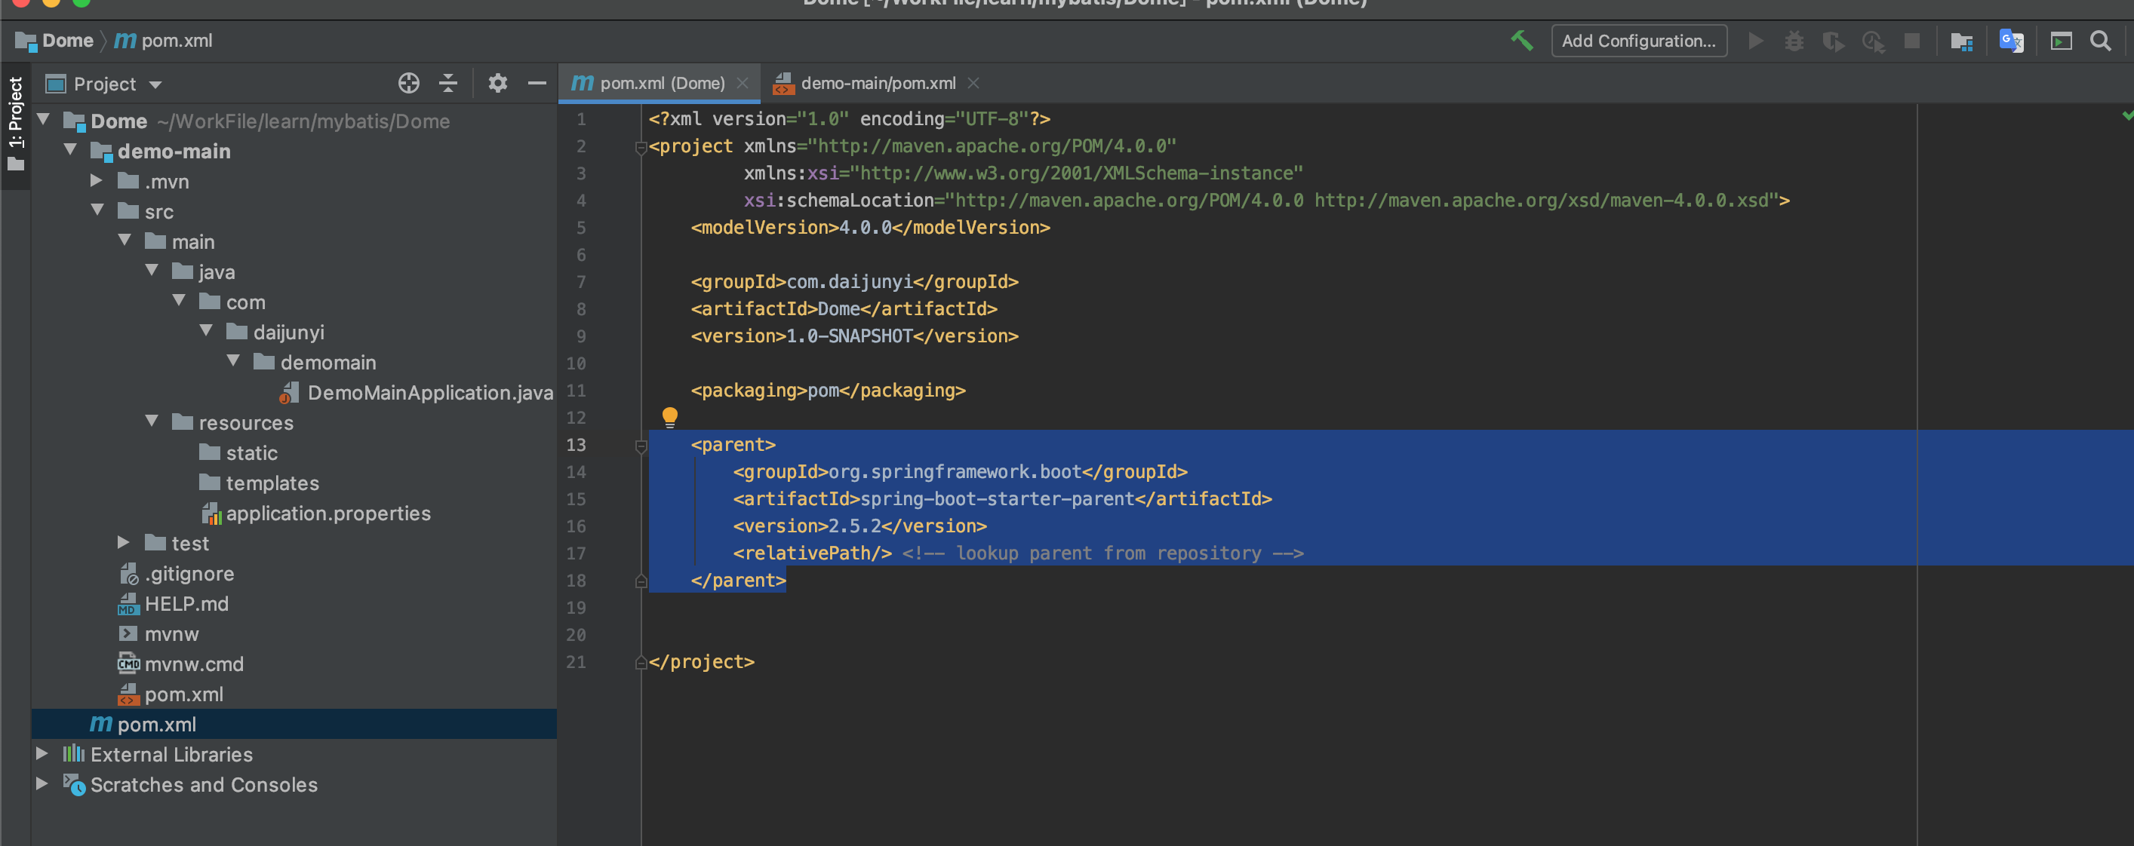The image size is (2134, 846).
Task: Expand the test folder
Action: (125, 542)
